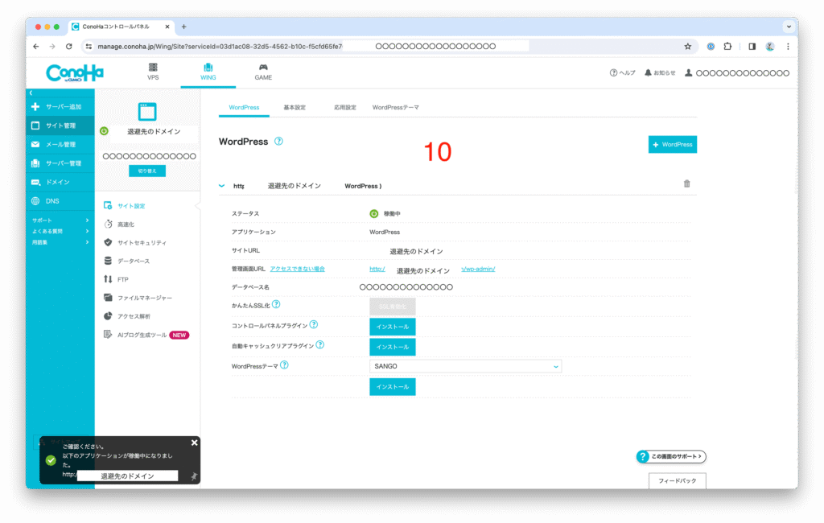Switch to the WordPressテーマ tab
The width and height of the screenshot is (824, 523).
pos(396,107)
